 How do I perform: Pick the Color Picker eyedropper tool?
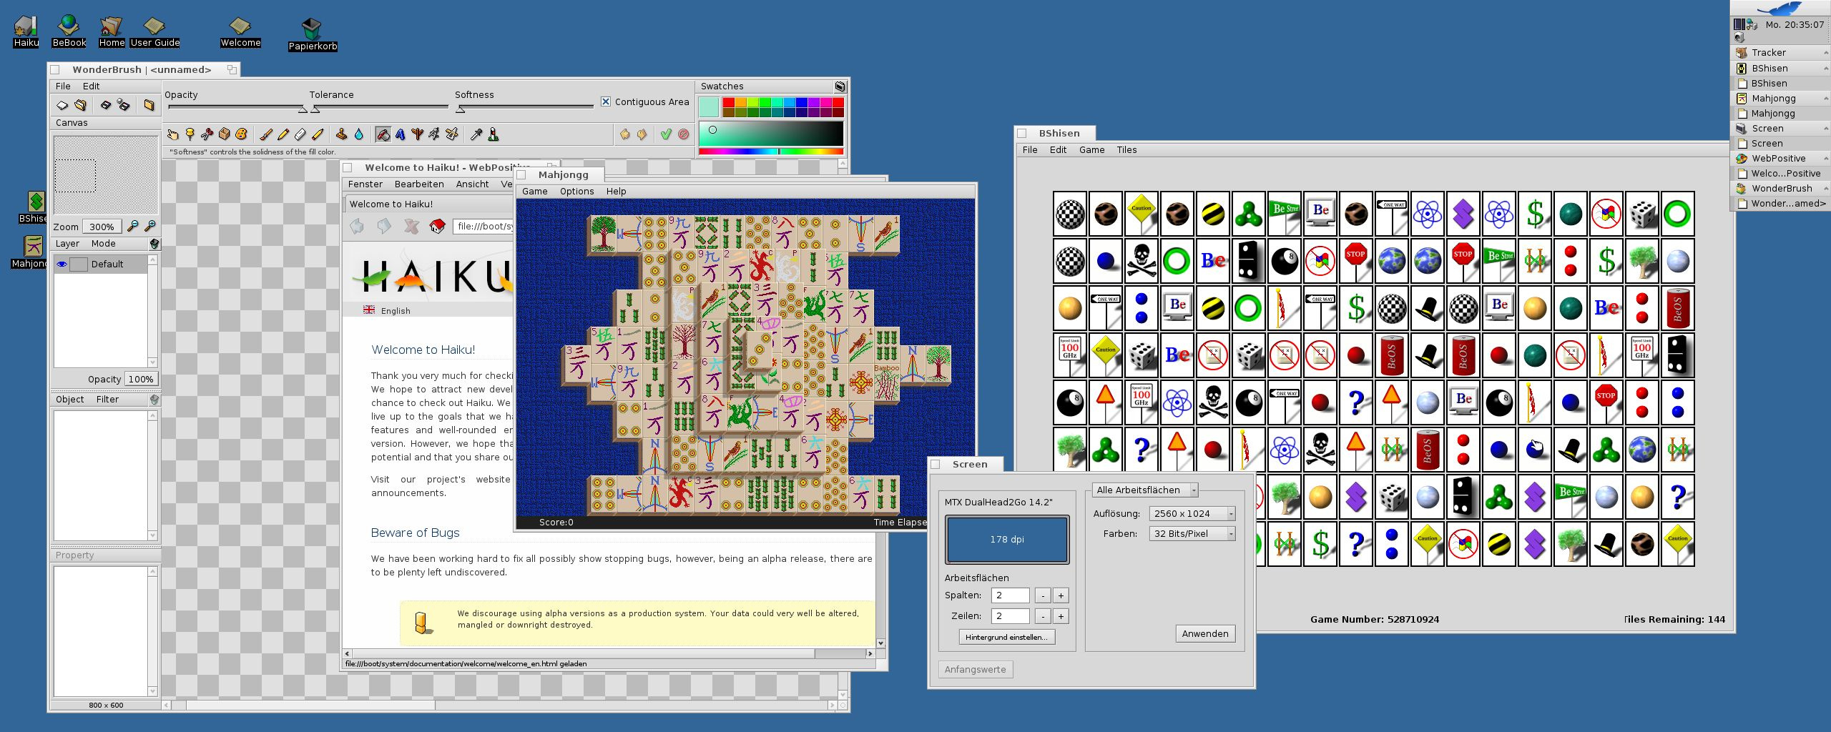[476, 134]
